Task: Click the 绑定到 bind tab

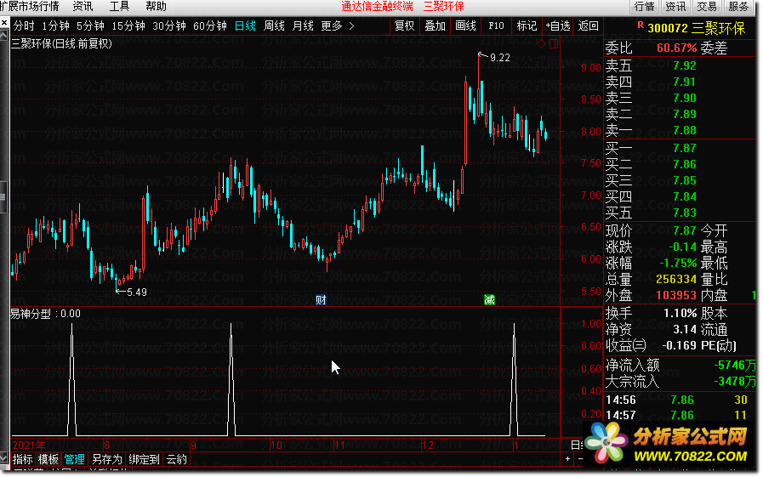Action: (144, 459)
